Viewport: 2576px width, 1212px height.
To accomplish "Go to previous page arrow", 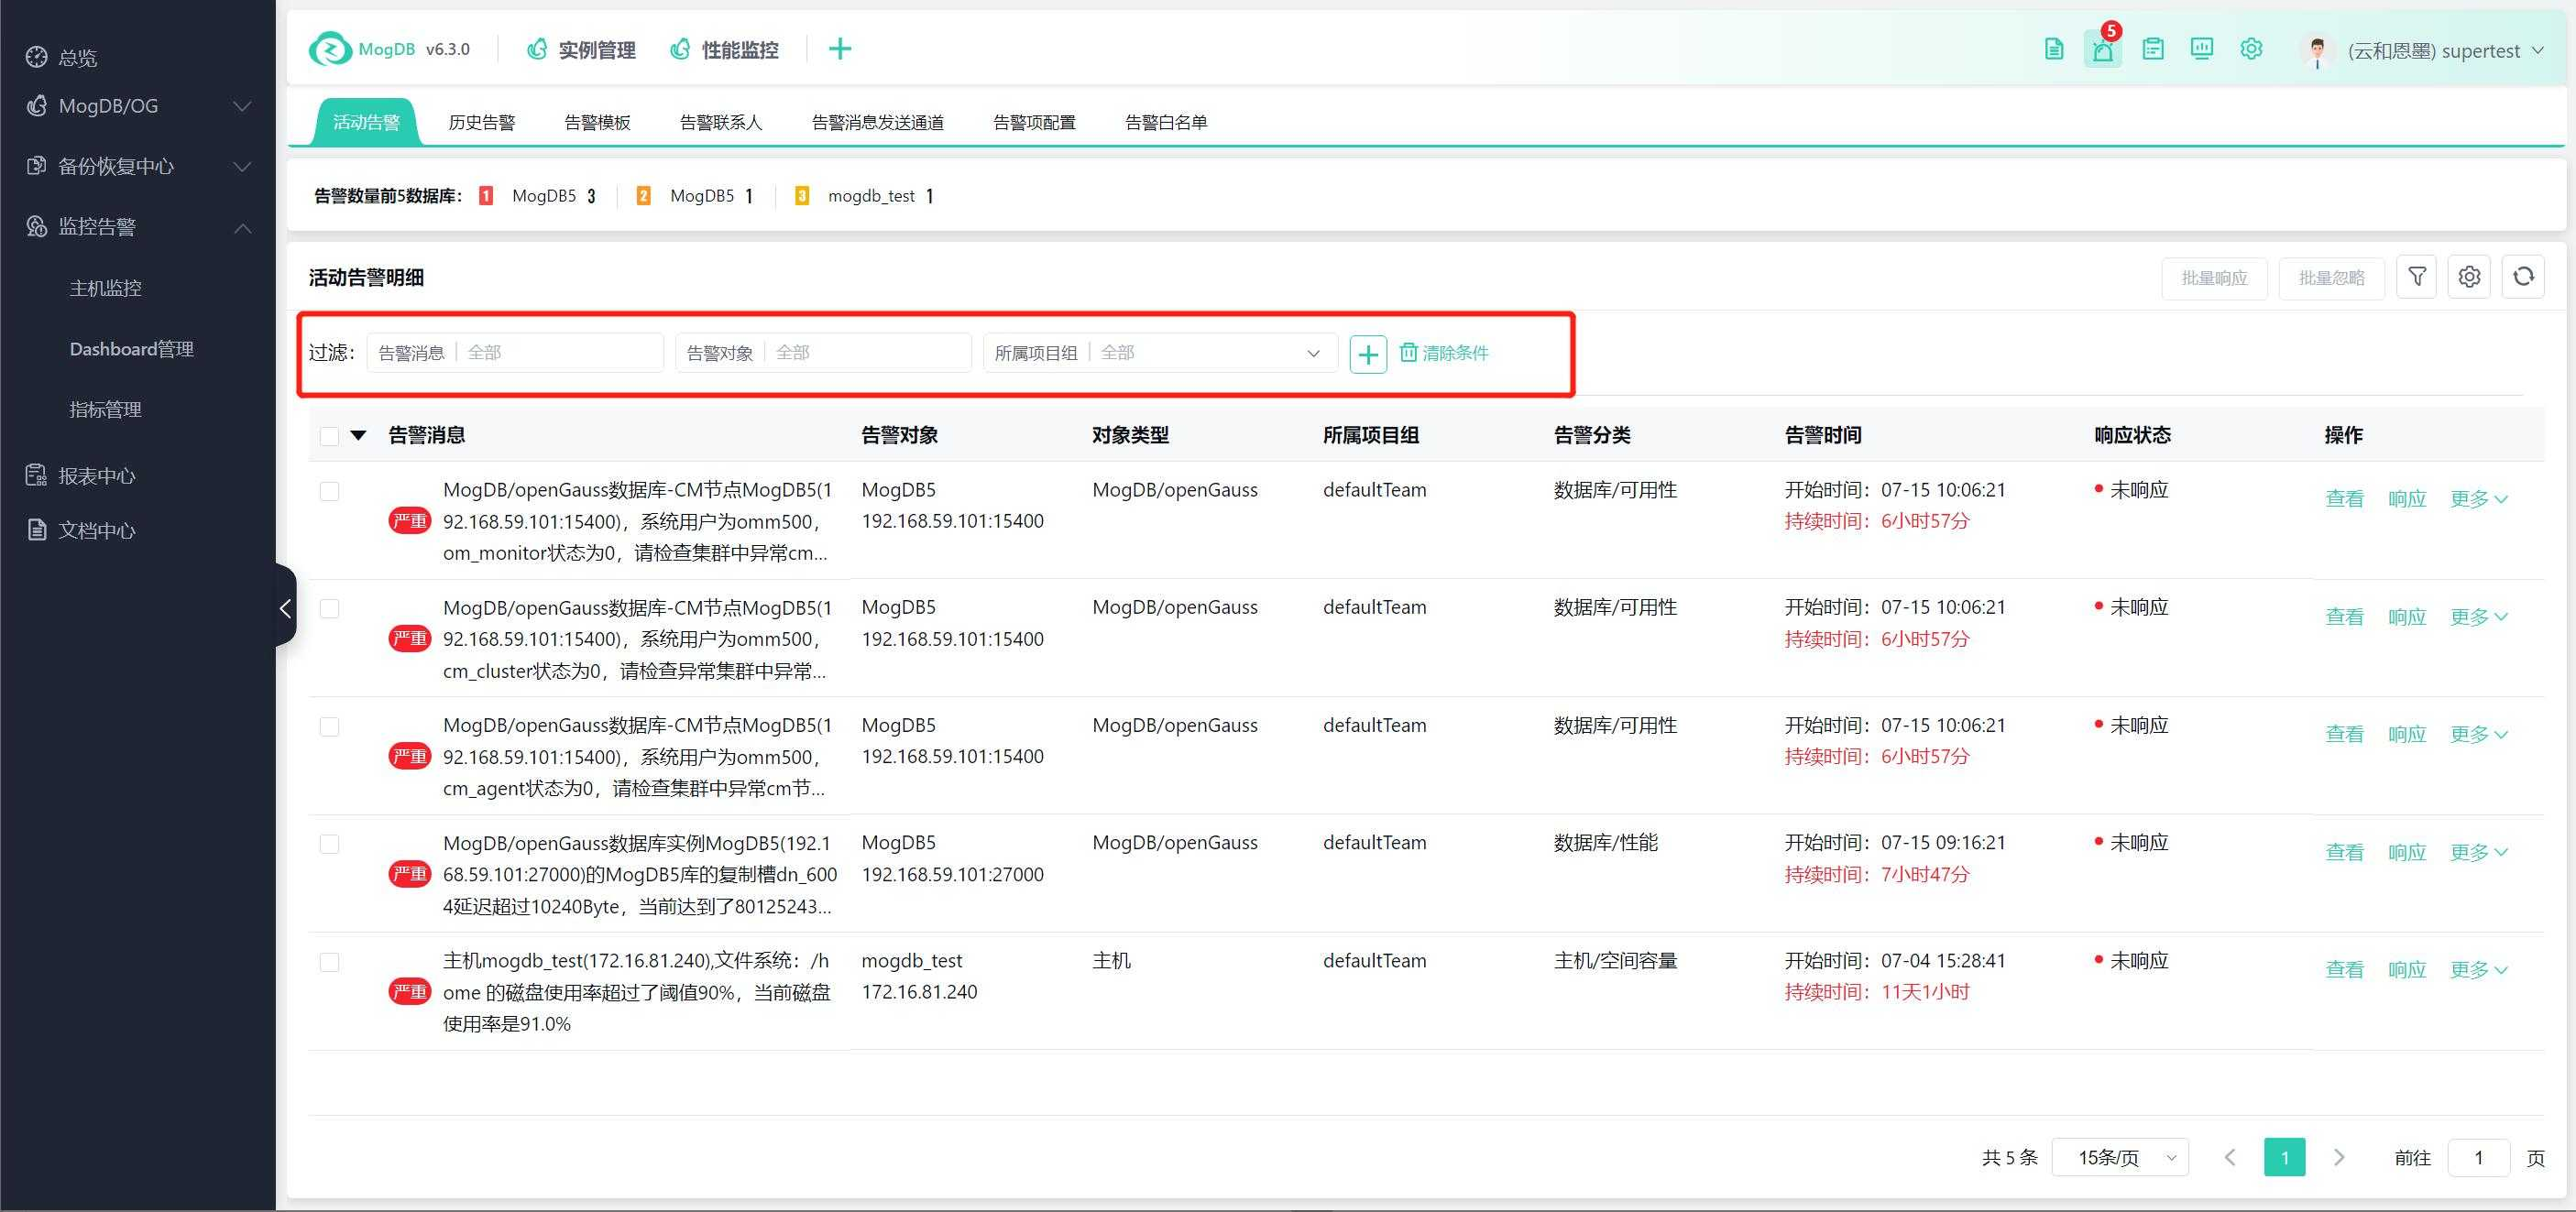I will click(2230, 1157).
